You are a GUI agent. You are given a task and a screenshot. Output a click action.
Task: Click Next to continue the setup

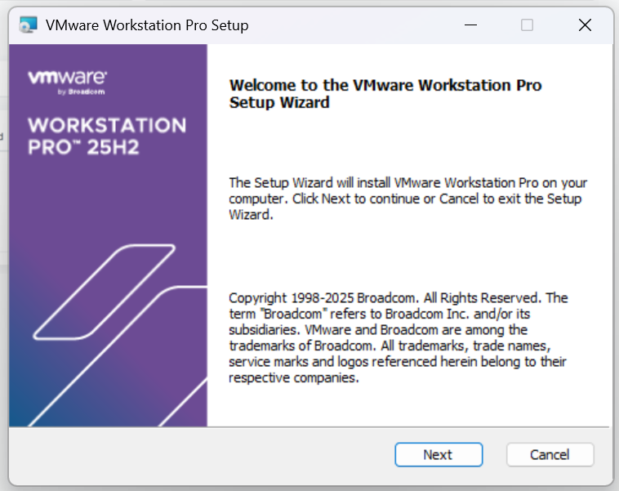(439, 455)
